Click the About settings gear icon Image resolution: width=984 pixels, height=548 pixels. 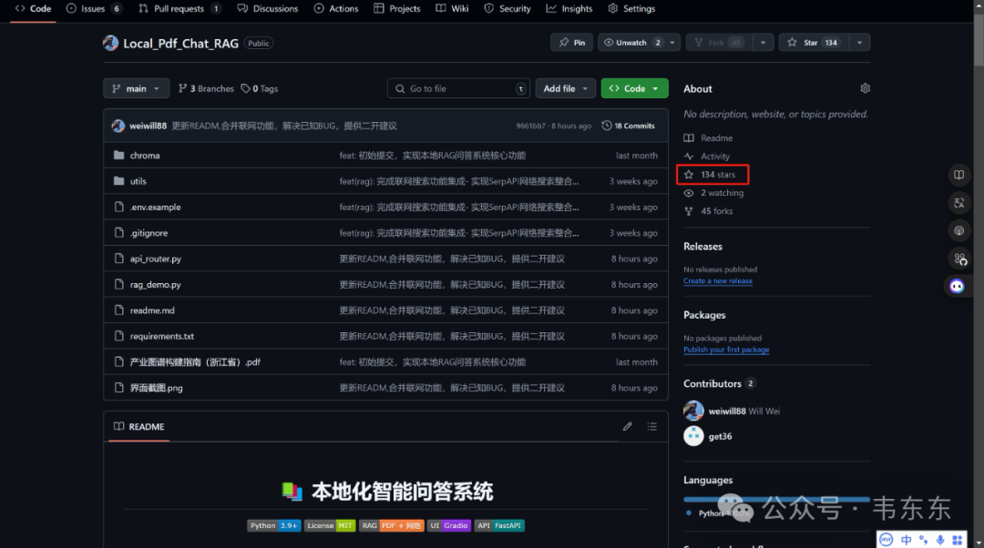click(865, 88)
